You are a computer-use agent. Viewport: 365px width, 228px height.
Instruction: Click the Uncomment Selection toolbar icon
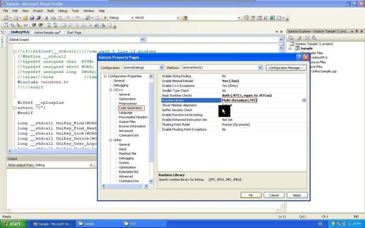point(55,25)
